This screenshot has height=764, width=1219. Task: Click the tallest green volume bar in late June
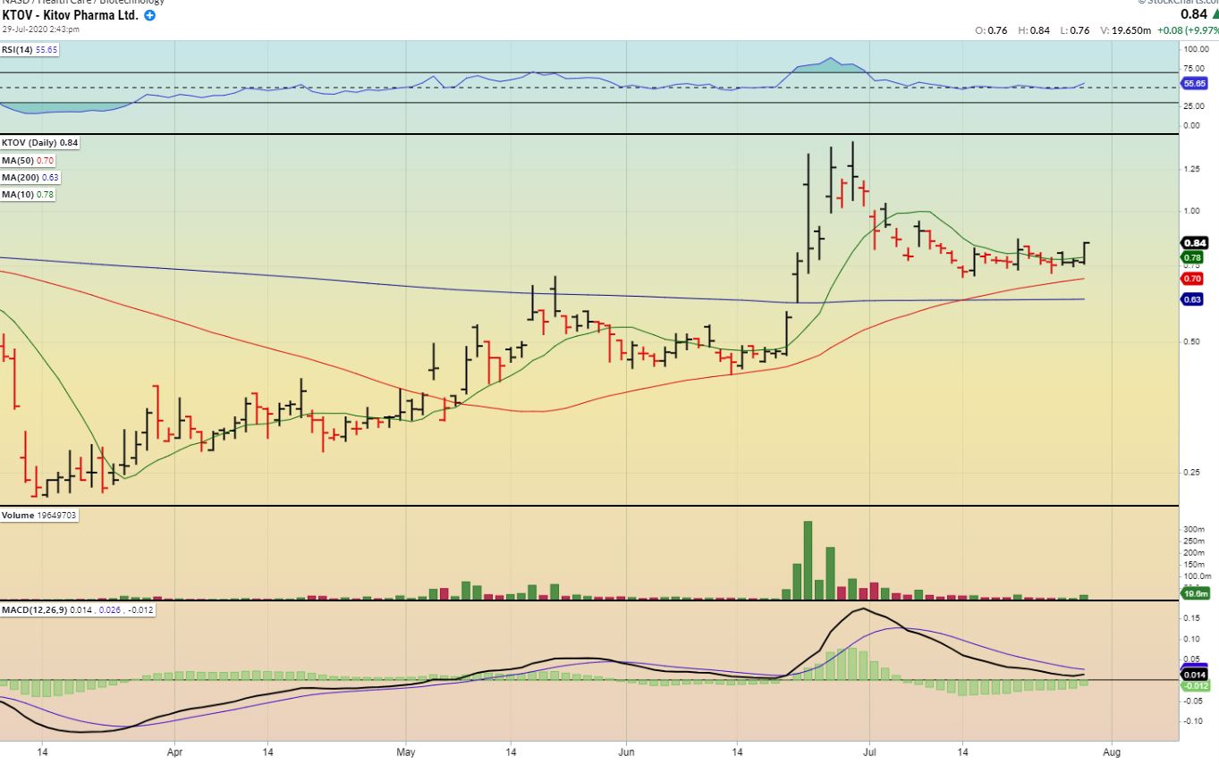coord(808,560)
